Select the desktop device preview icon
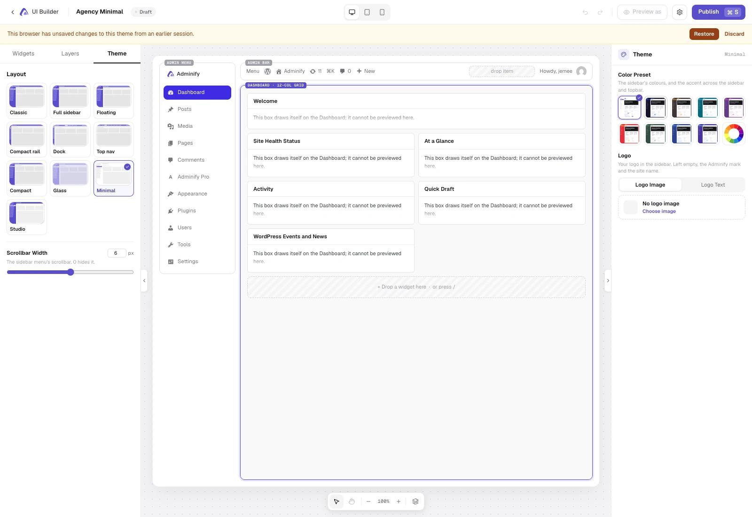The image size is (752, 517). point(352,12)
